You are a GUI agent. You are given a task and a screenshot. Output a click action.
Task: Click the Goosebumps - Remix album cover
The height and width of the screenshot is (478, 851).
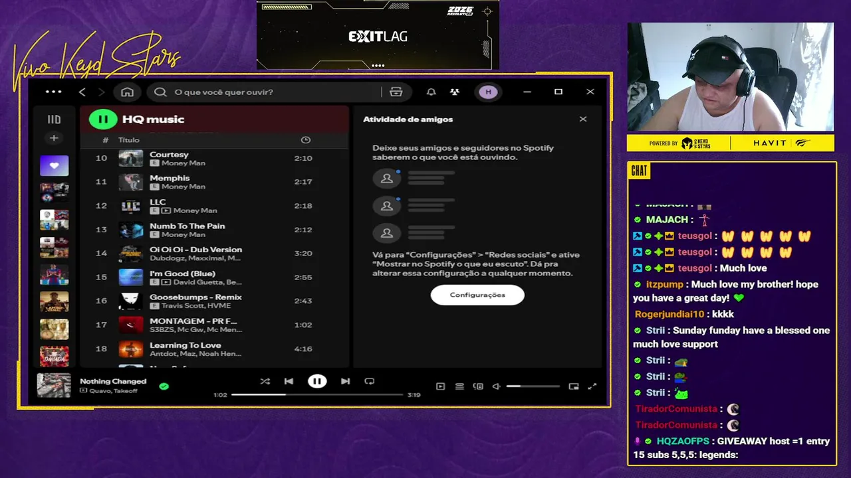pos(130,301)
